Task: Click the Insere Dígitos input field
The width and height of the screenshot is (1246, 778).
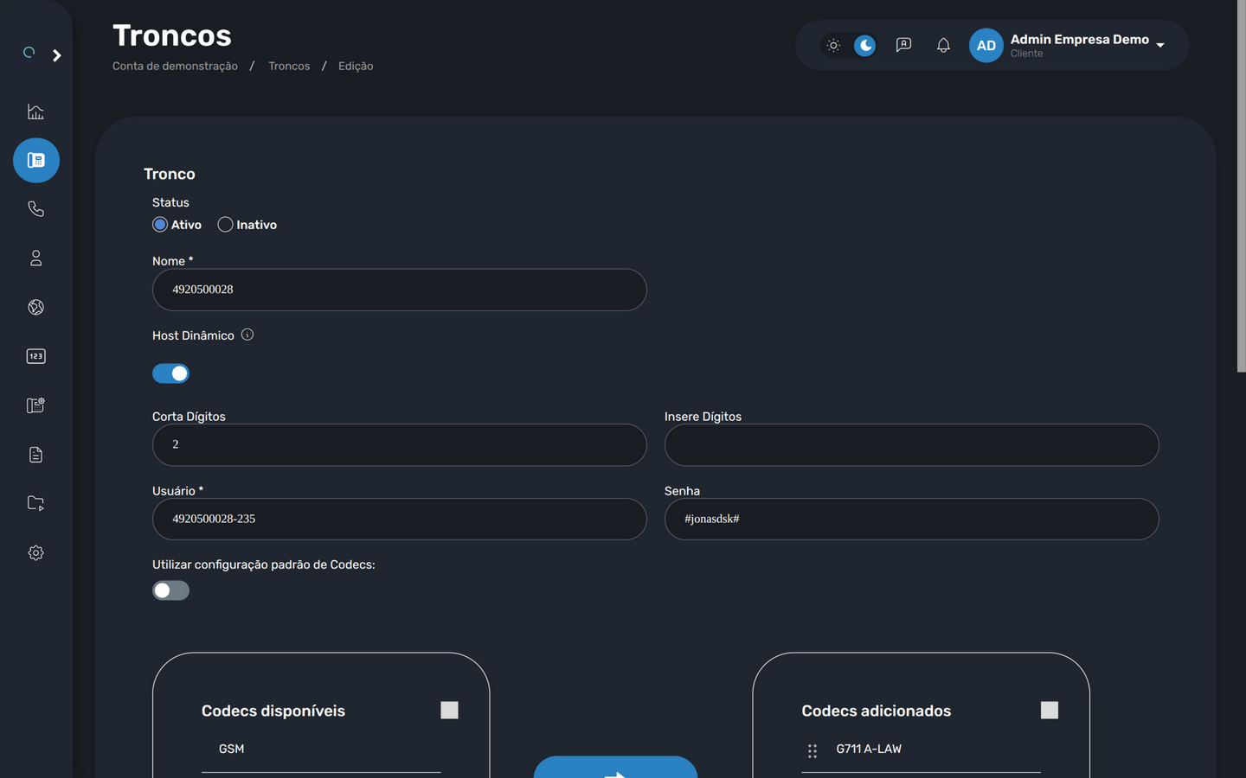Action: pyautogui.click(x=912, y=445)
